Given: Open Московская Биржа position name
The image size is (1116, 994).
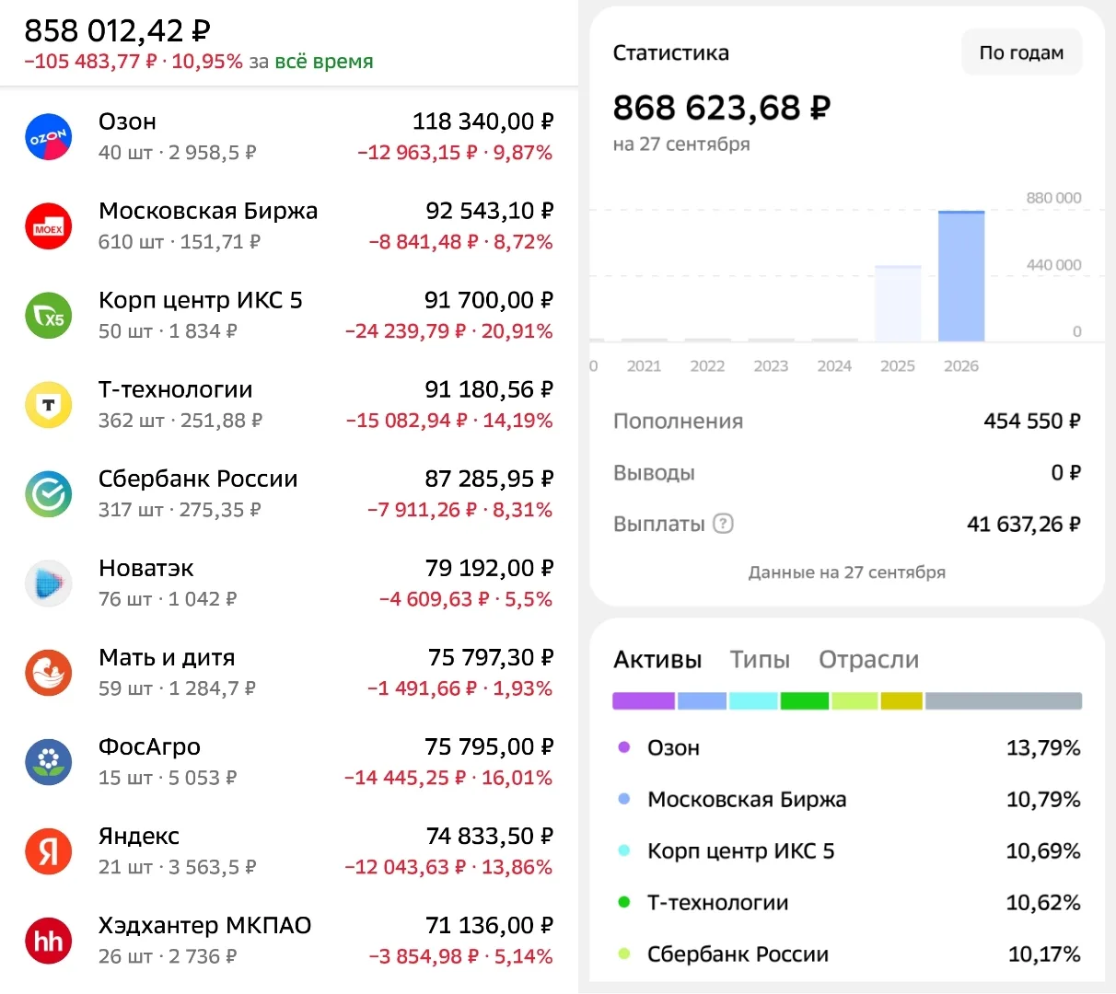Looking at the screenshot, I should pyautogui.click(x=208, y=211).
